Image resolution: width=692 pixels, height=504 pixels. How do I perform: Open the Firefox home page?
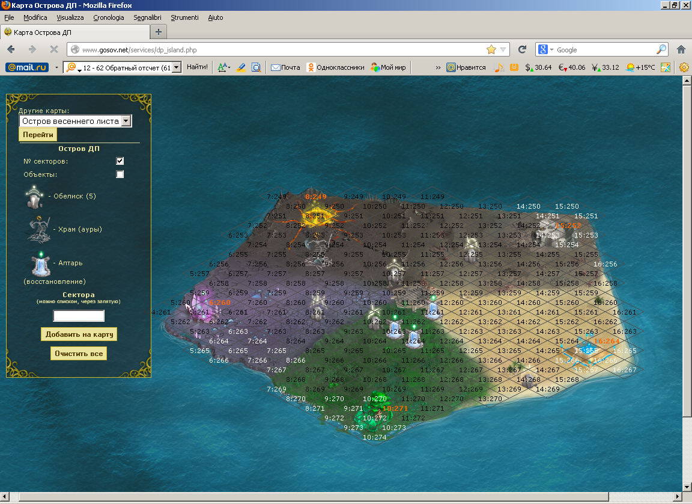[x=681, y=49]
